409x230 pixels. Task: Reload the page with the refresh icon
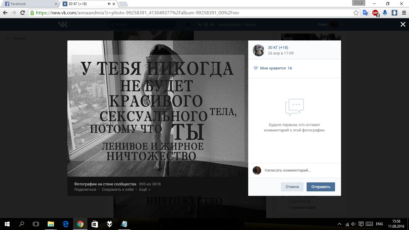point(22,13)
